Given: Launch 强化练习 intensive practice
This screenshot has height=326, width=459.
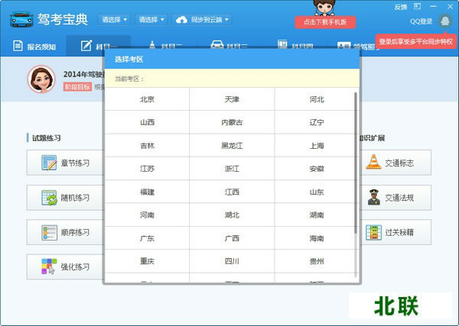Looking at the screenshot, I should coord(49,266).
